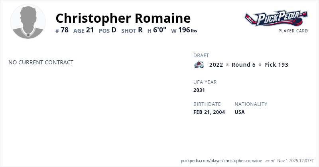This screenshot has width=319, height=167.
Task: Click the position D value
Action: [x=114, y=30]
